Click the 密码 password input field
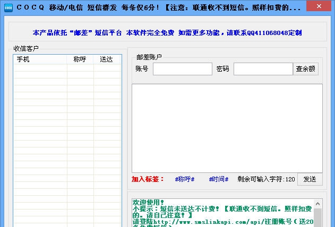Viewport: 335px width, 227px height. point(263,69)
